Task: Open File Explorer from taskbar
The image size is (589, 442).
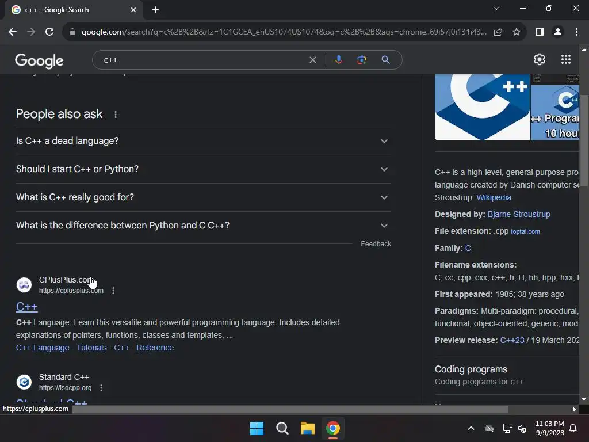Action: (307, 428)
